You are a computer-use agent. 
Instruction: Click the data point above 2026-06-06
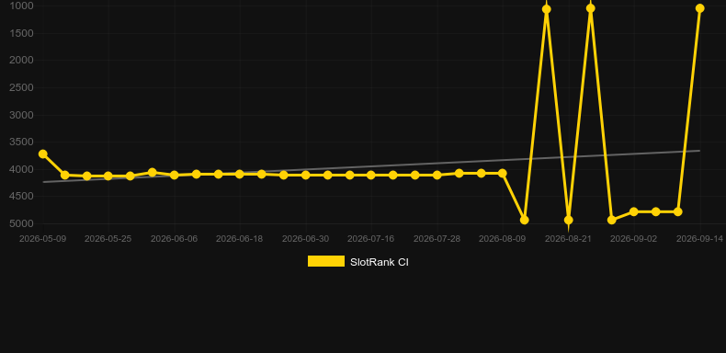point(174,175)
